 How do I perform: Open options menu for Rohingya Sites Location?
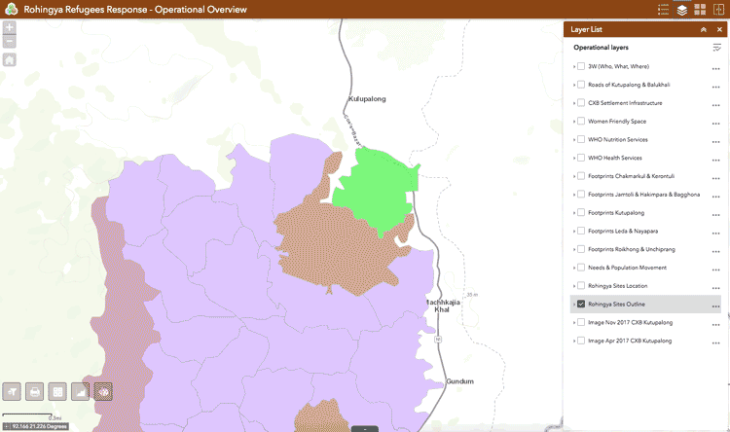coord(715,287)
